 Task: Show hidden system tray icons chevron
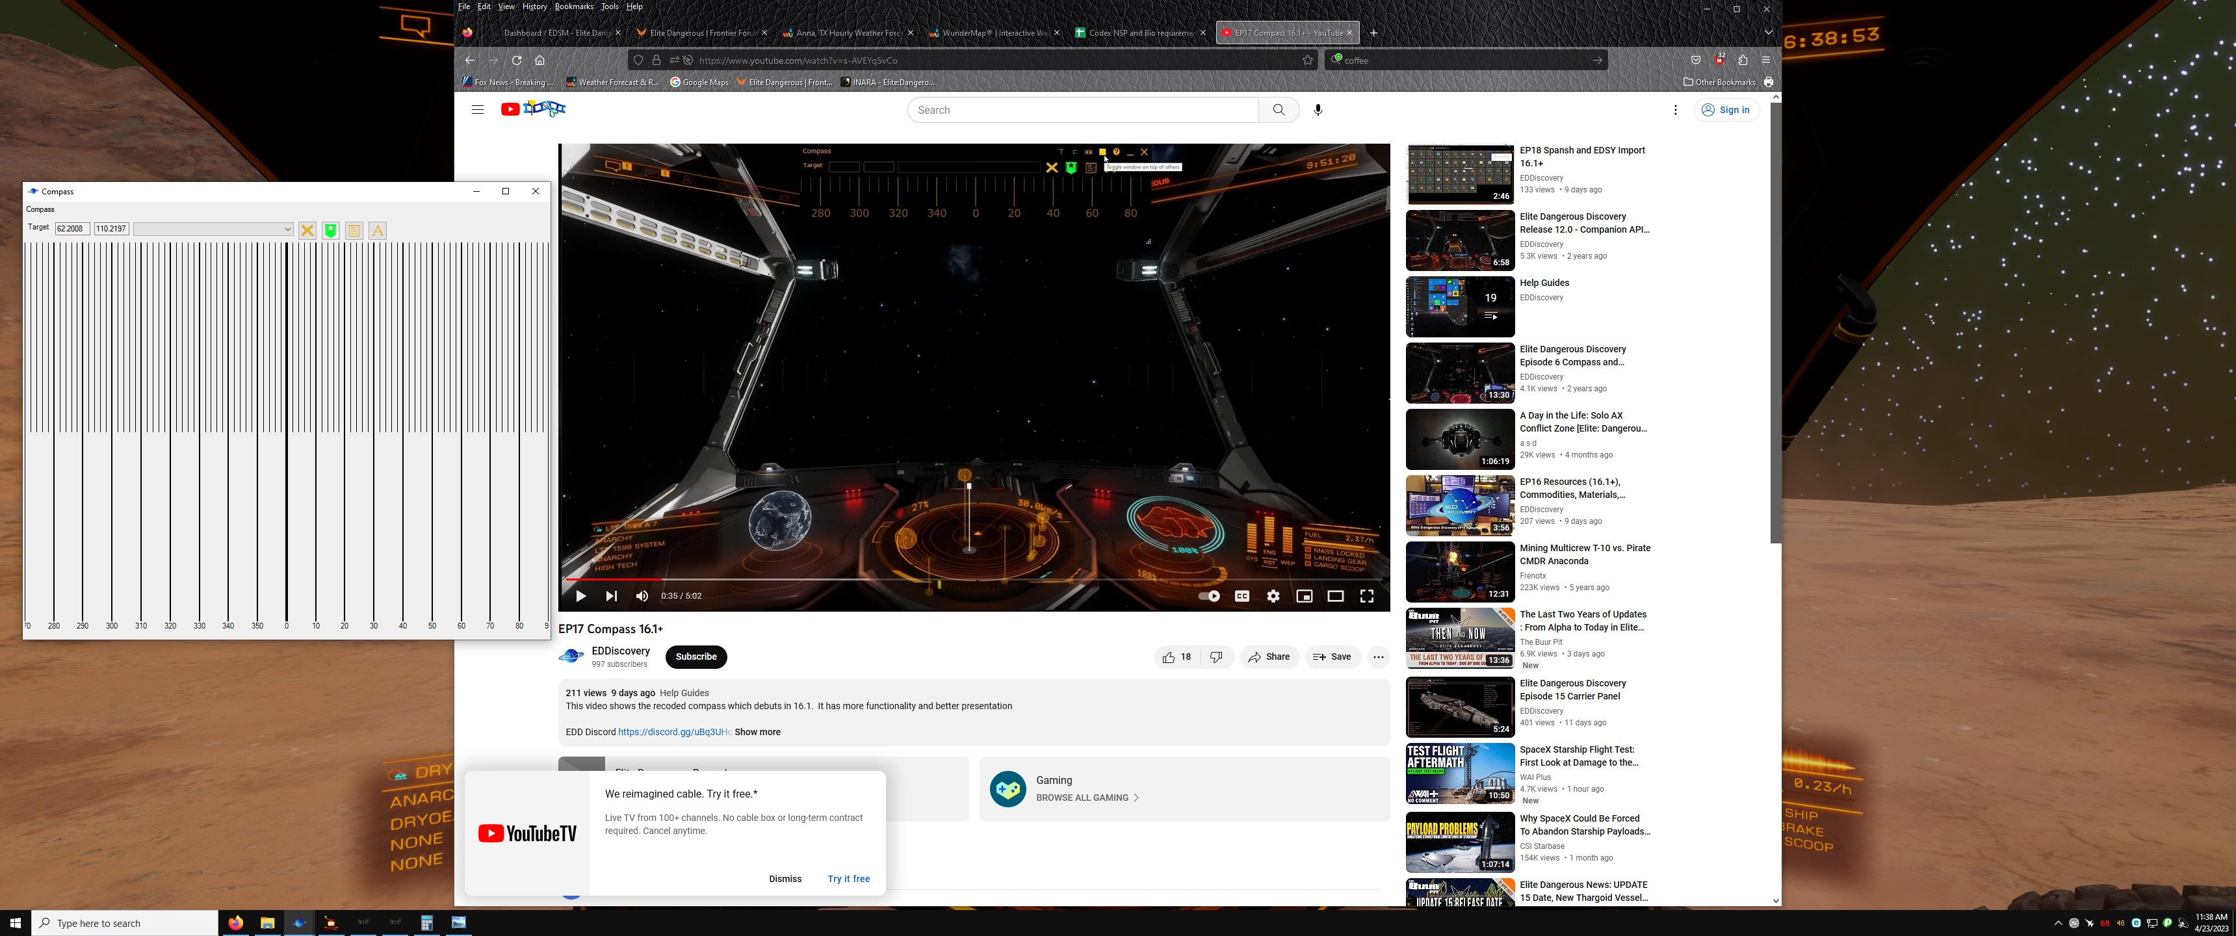coord(2057,923)
